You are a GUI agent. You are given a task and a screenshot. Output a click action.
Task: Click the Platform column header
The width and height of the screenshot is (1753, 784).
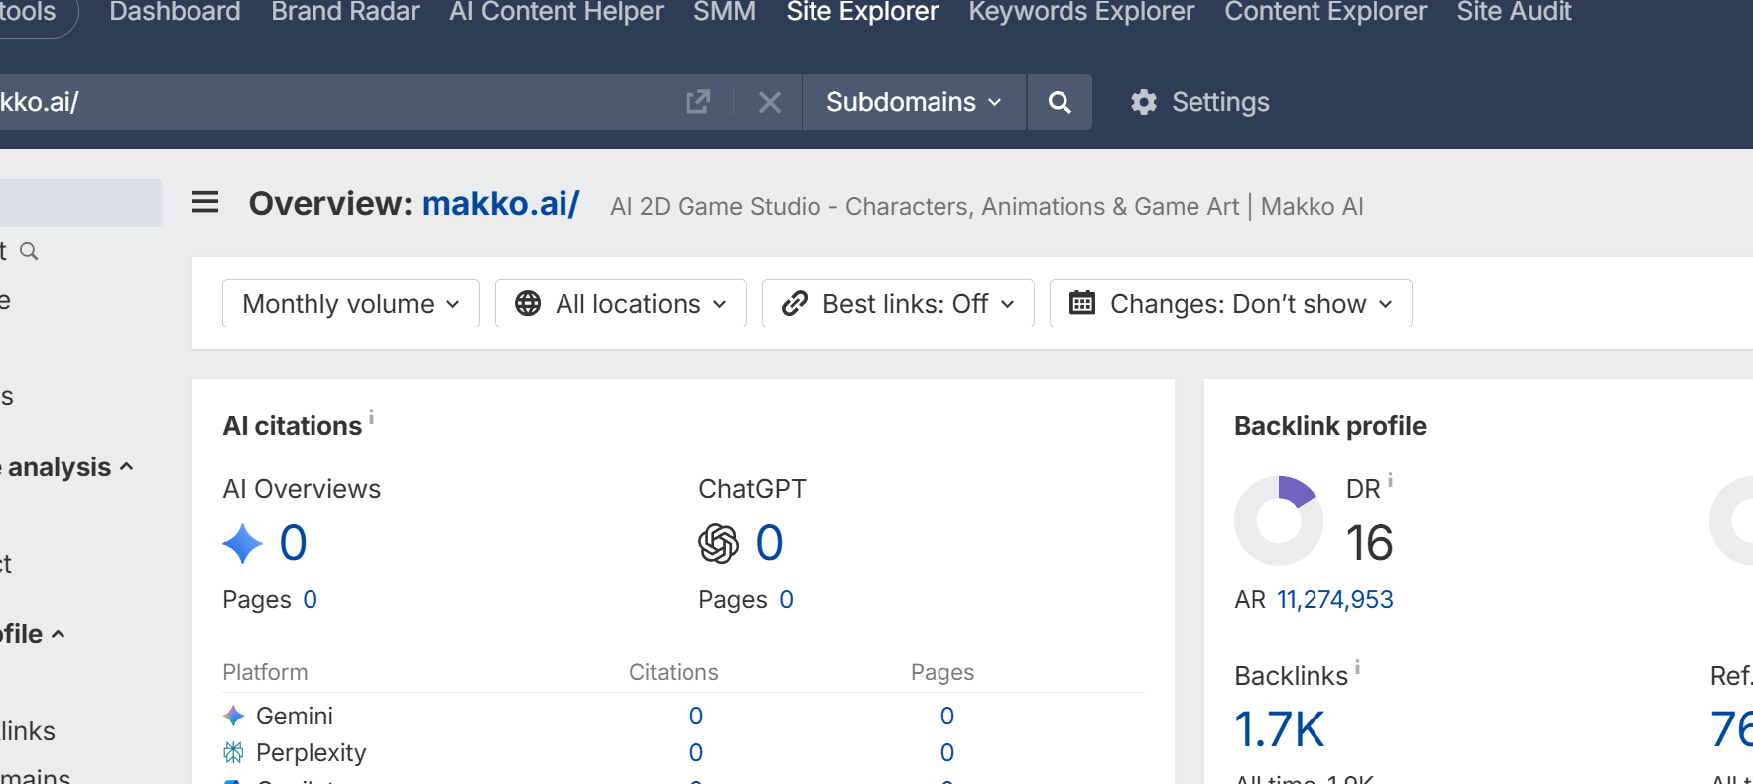pos(265,672)
